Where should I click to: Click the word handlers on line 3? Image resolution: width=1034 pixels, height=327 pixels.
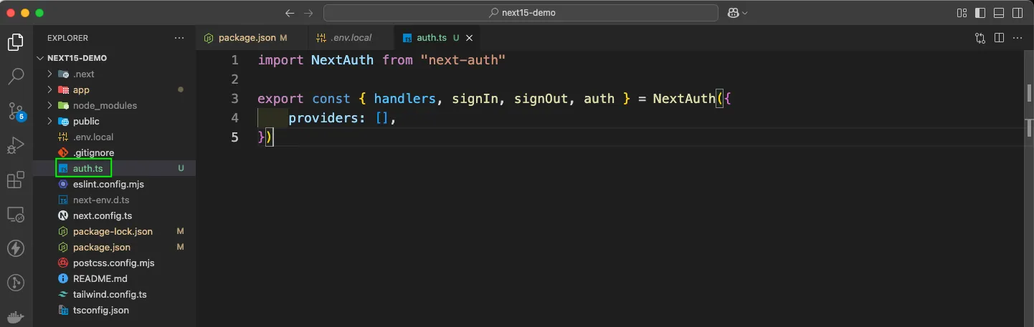coord(404,99)
